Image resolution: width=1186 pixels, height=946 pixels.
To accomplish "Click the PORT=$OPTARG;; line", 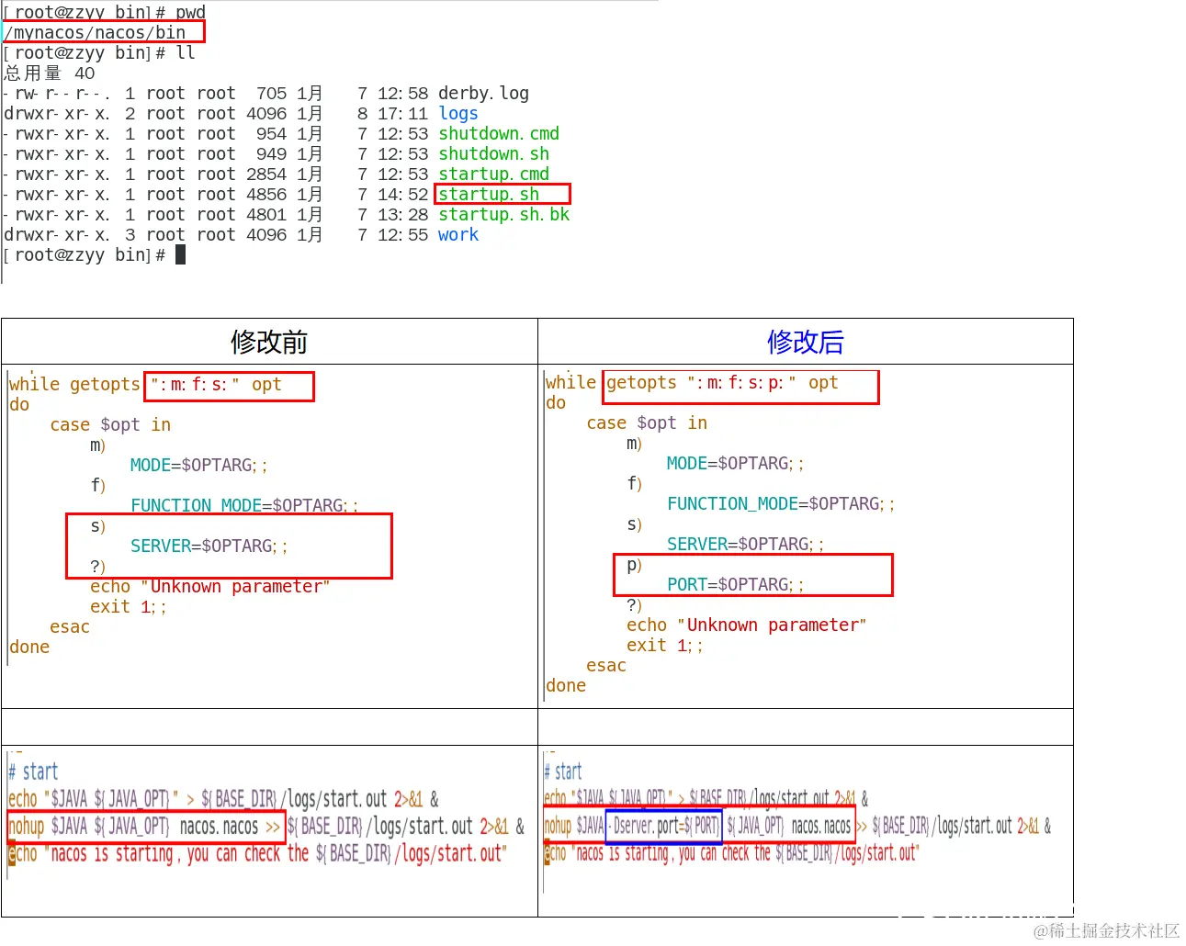I will tap(735, 584).
